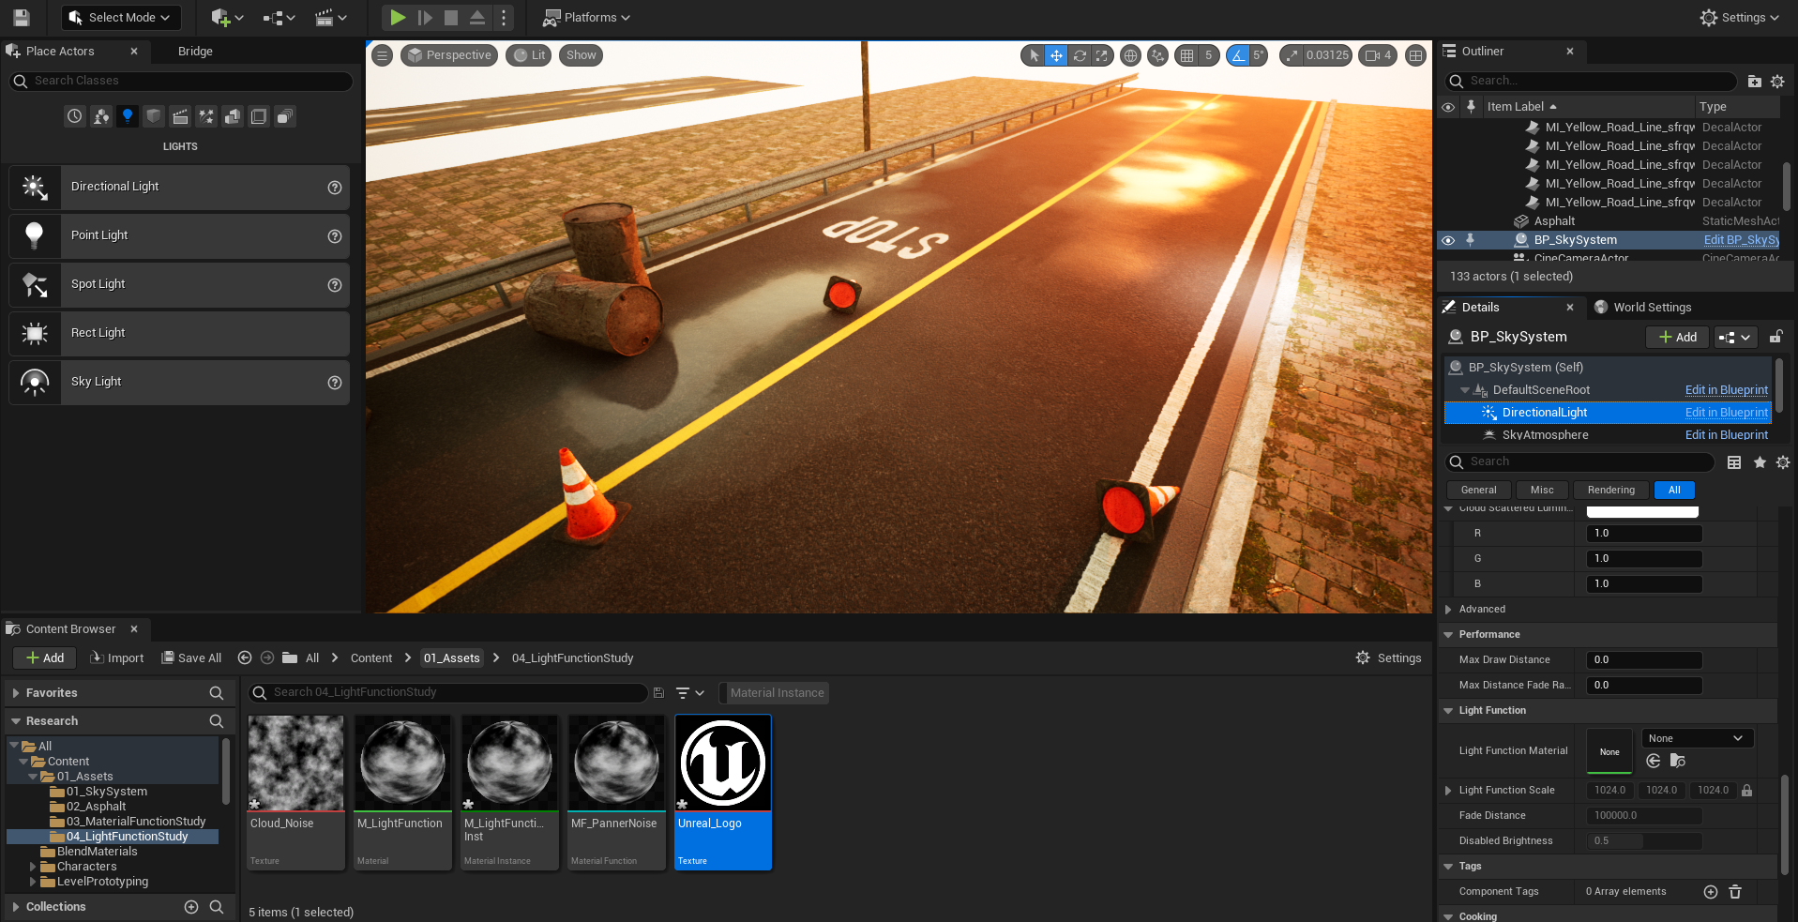
Task: Click Save All button
Action: (191, 657)
